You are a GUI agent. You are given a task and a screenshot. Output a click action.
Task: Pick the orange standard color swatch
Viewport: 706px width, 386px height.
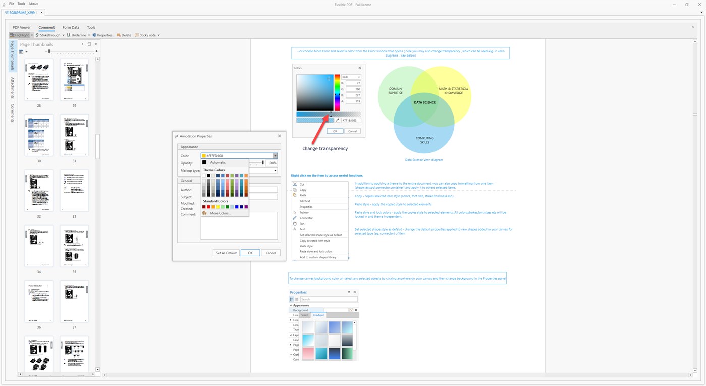tap(213, 207)
